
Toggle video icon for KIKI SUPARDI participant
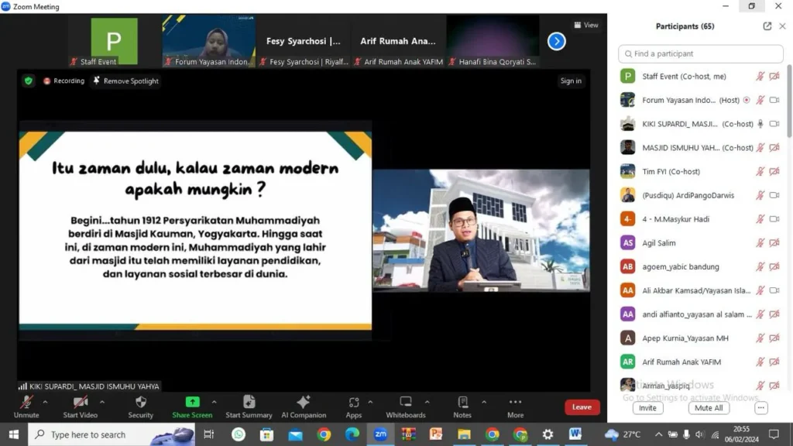click(x=774, y=124)
